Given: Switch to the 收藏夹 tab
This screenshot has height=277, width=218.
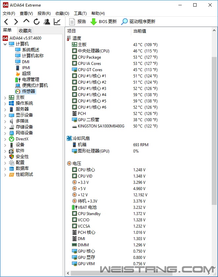Looking at the screenshot, I should (25, 31).
